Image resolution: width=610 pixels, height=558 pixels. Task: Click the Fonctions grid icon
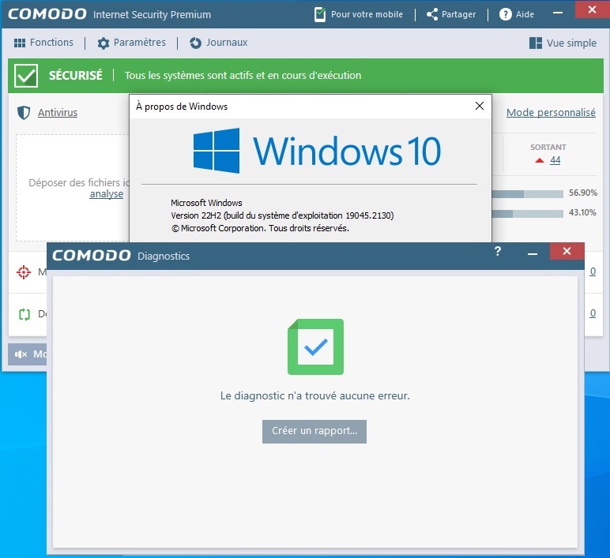(x=20, y=43)
